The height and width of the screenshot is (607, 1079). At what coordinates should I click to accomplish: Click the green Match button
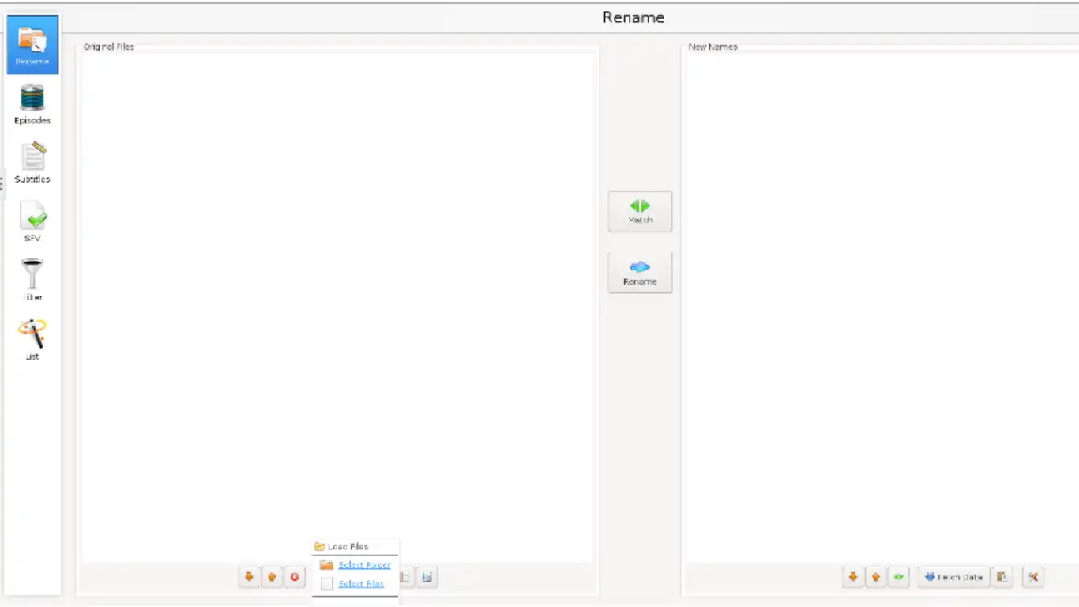pyautogui.click(x=640, y=212)
